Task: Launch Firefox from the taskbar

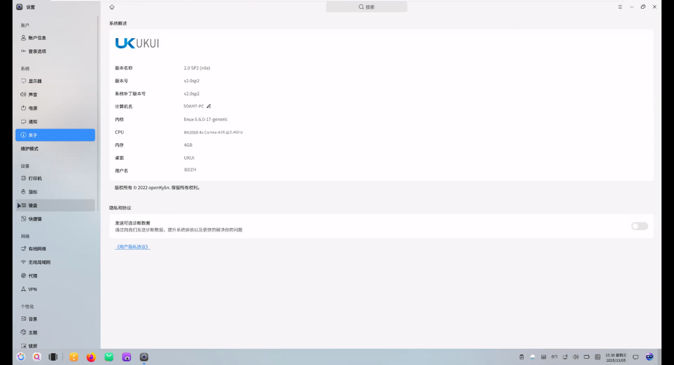Action: click(91, 357)
